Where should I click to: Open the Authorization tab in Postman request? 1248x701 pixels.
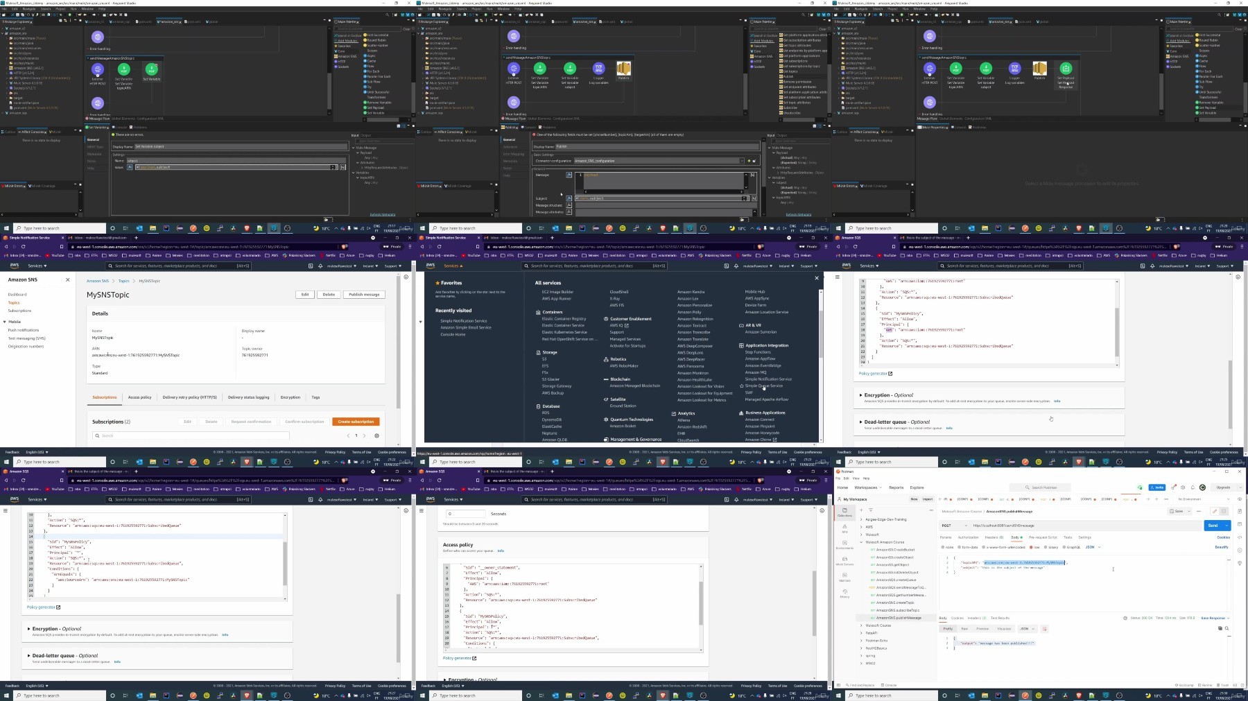pyautogui.click(x=968, y=537)
